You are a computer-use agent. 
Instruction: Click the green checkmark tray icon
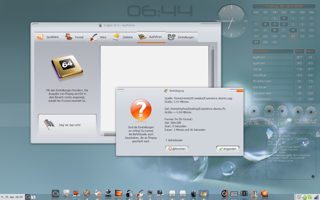point(310,197)
